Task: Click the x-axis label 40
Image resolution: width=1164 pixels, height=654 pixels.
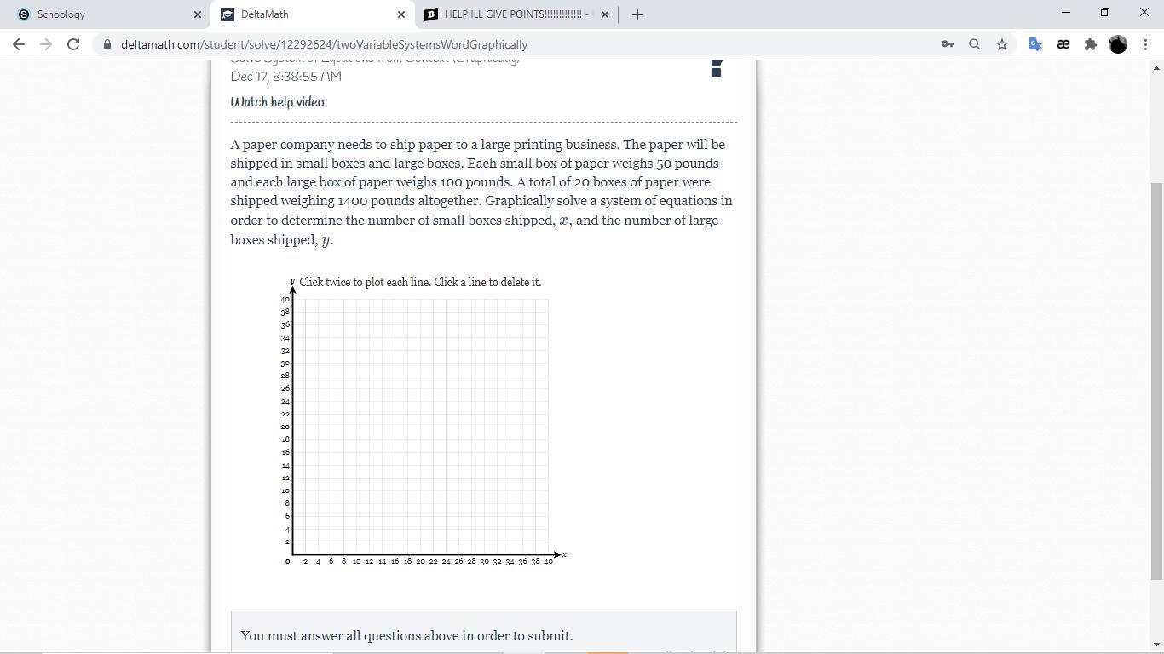Action: pos(548,562)
